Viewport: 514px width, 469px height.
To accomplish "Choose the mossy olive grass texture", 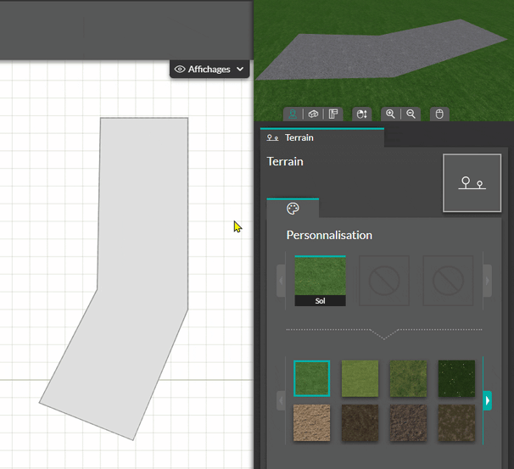I will pyautogui.click(x=408, y=378).
